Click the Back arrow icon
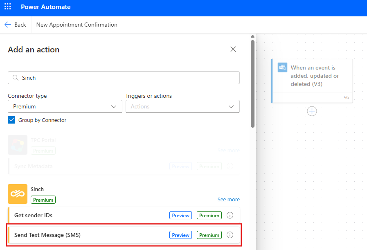 [x=8, y=25]
